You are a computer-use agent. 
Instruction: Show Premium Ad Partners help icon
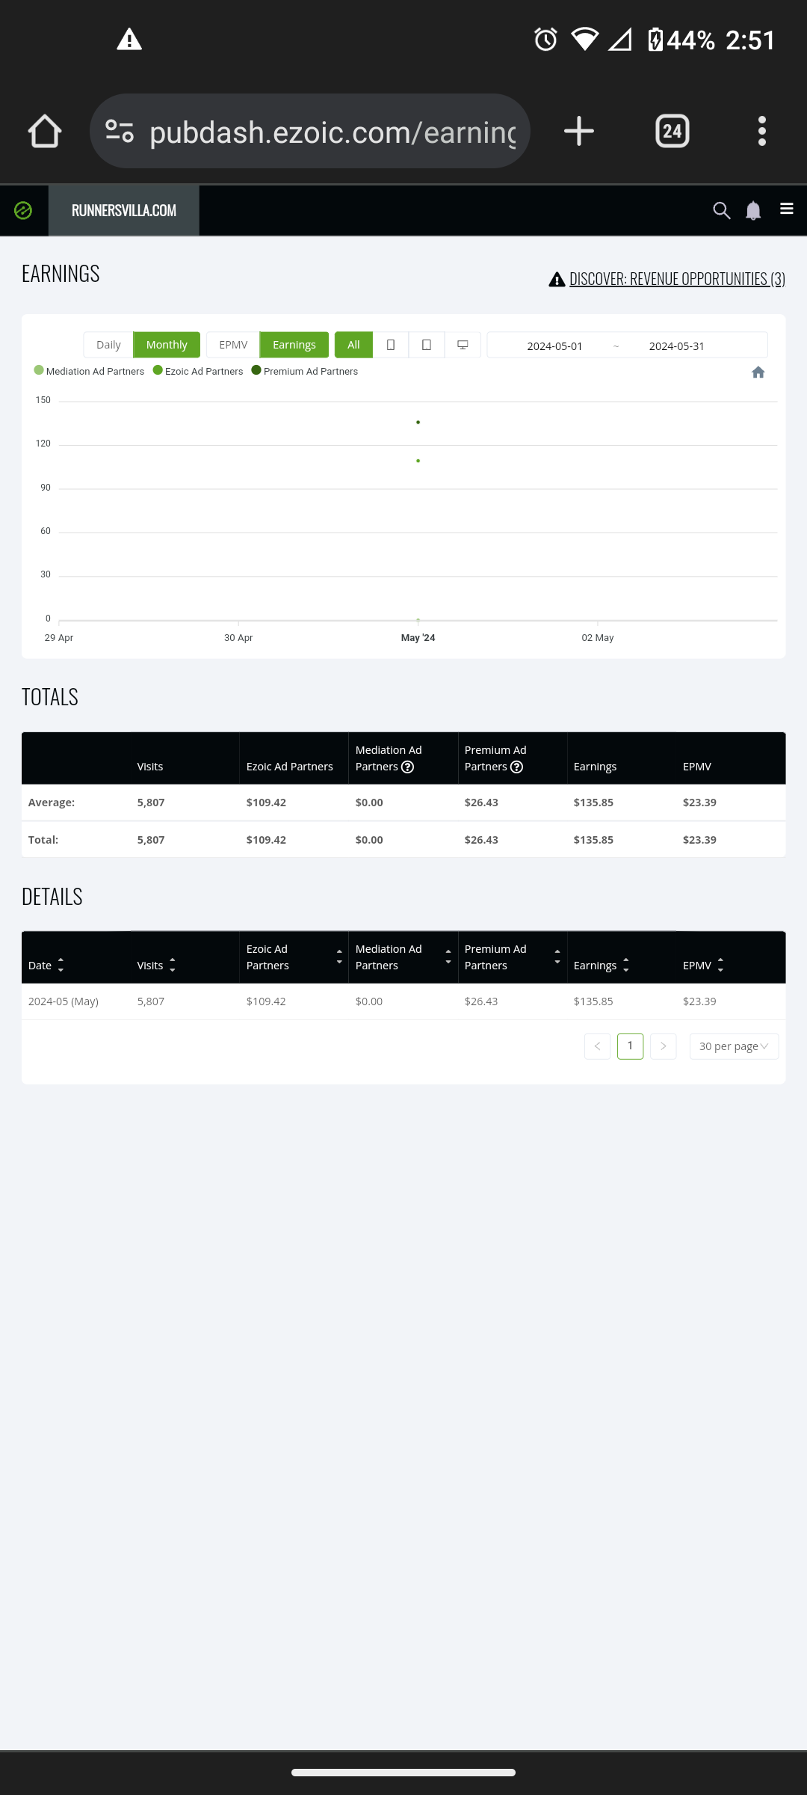(516, 767)
